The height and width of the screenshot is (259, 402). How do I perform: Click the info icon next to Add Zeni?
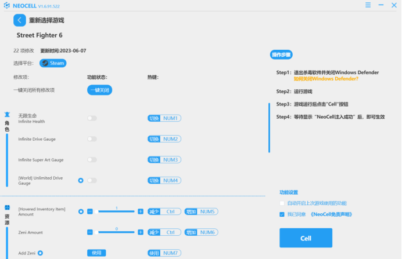(41, 253)
